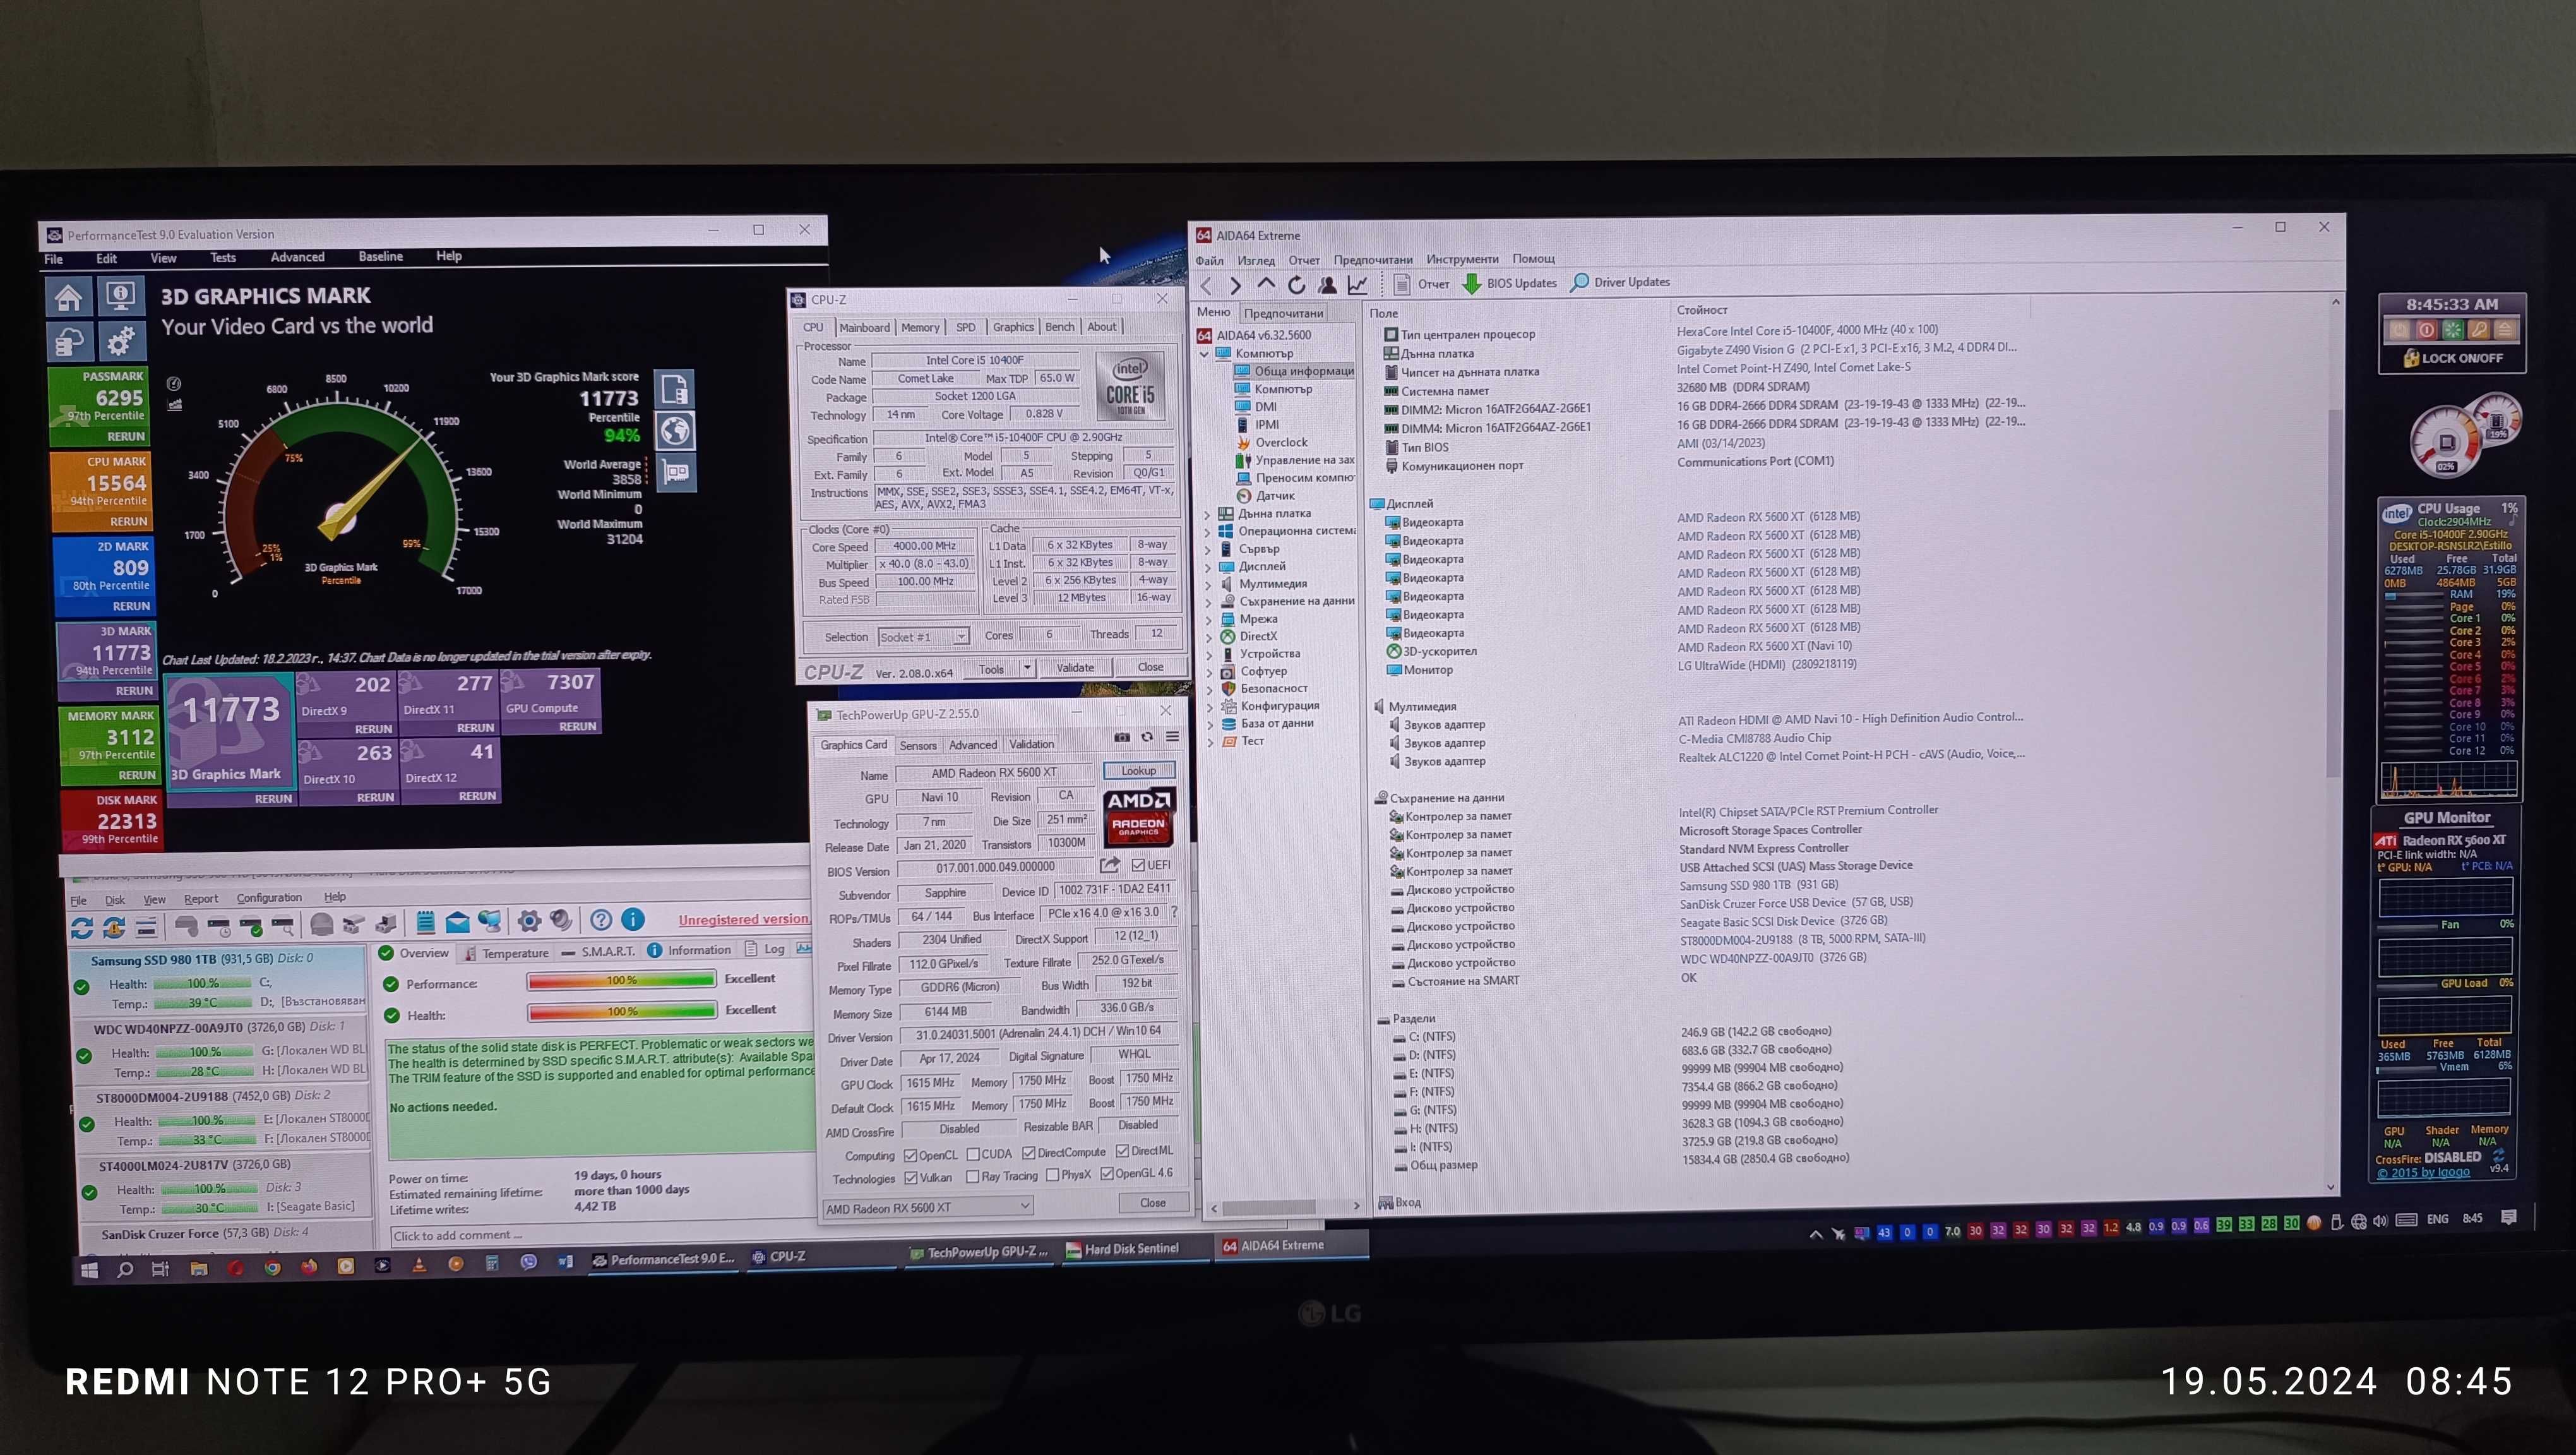Collapse Компютър tree node in AIDA64

click(x=1205, y=354)
